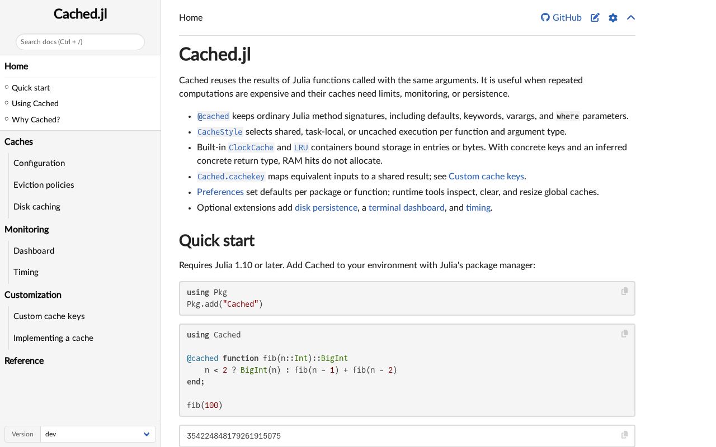Image resolution: width=716 pixels, height=447 pixels.
Task: Open the Disk caching page
Action: (x=37, y=207)
